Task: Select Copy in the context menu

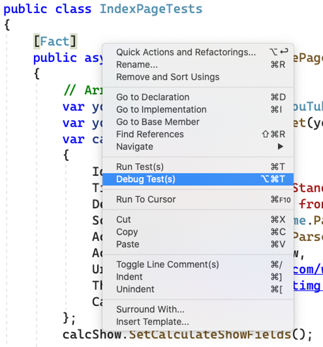Action: [198, 232]
